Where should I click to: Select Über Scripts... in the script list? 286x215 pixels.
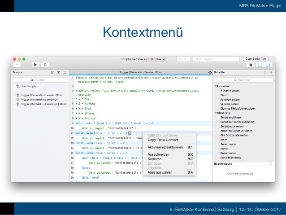(30, 86)
